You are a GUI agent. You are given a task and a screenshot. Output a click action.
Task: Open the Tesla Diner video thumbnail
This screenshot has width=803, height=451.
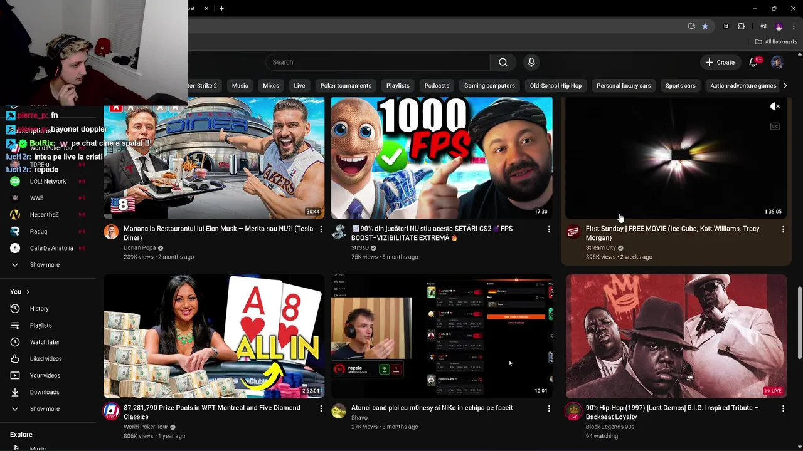[214, 158]
